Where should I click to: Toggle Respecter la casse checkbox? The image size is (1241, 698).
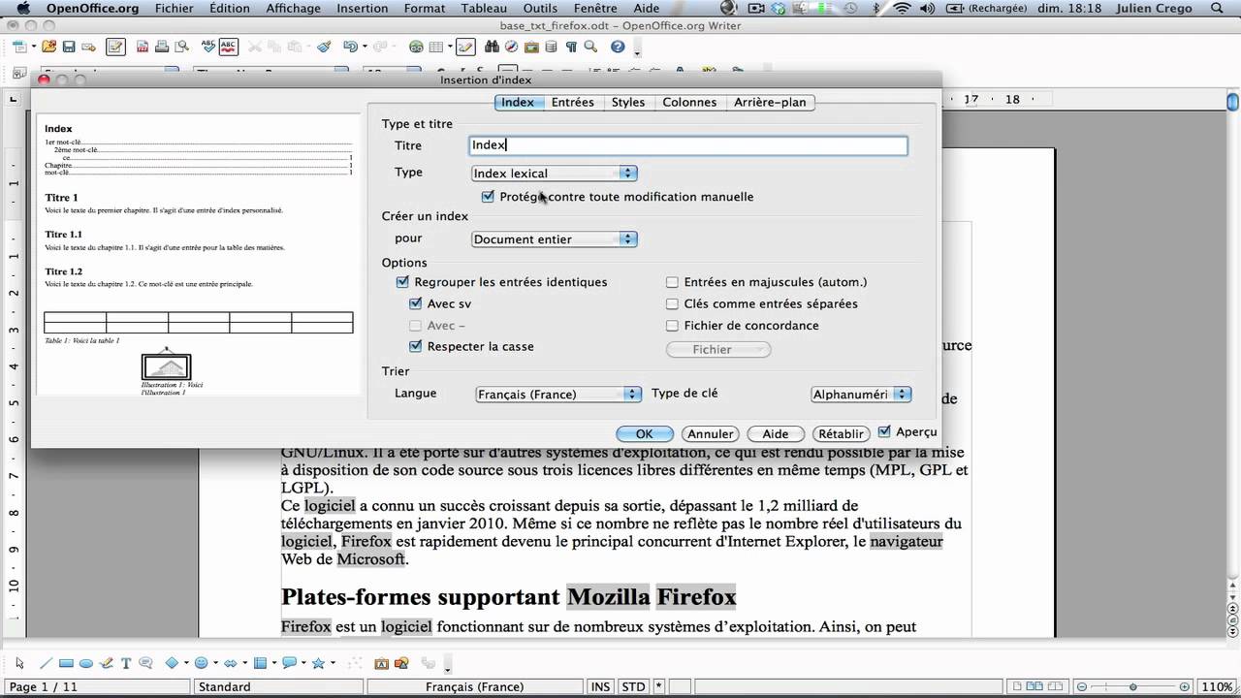pyautogui.click(x=416, y=346)
